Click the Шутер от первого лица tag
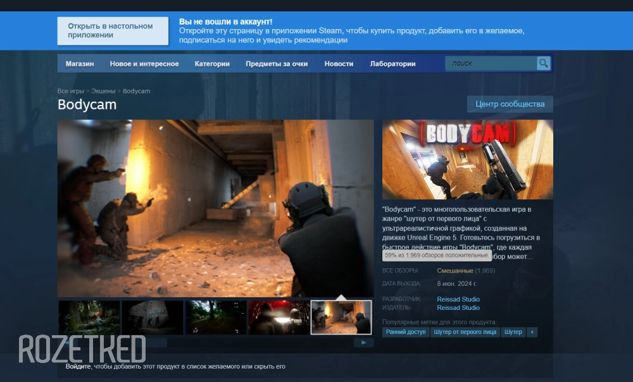Image resolution: width=633 pixels, height=382 pixels. [465, 332]
